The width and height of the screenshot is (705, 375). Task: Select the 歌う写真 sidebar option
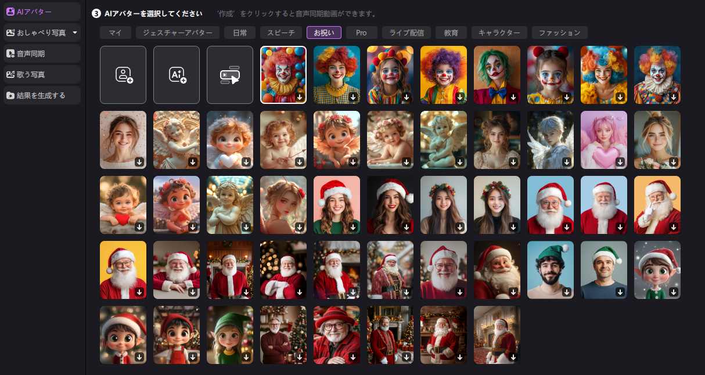tap(41, 74)
